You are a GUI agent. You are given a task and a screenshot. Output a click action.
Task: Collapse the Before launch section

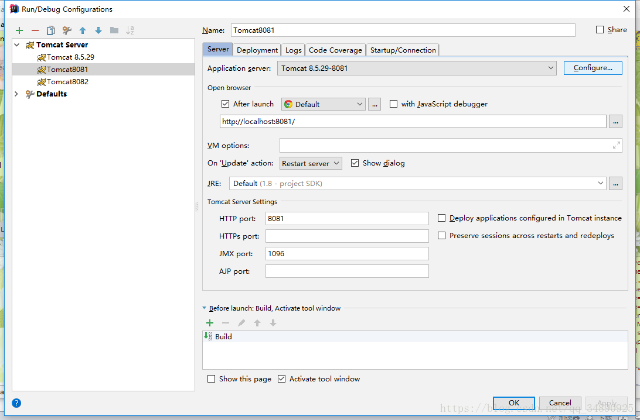205,308
